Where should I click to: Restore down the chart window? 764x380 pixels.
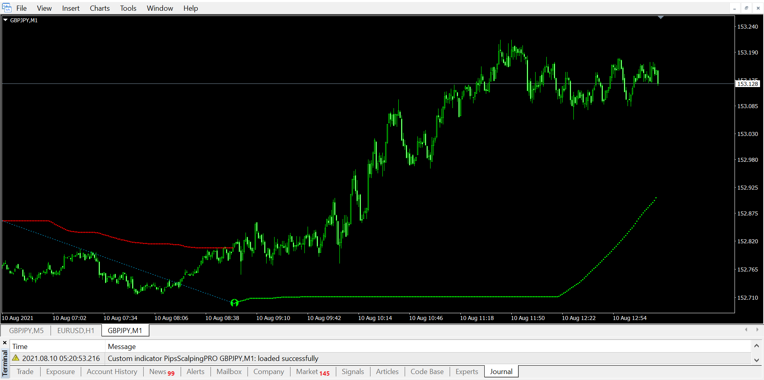coord(746,8)
